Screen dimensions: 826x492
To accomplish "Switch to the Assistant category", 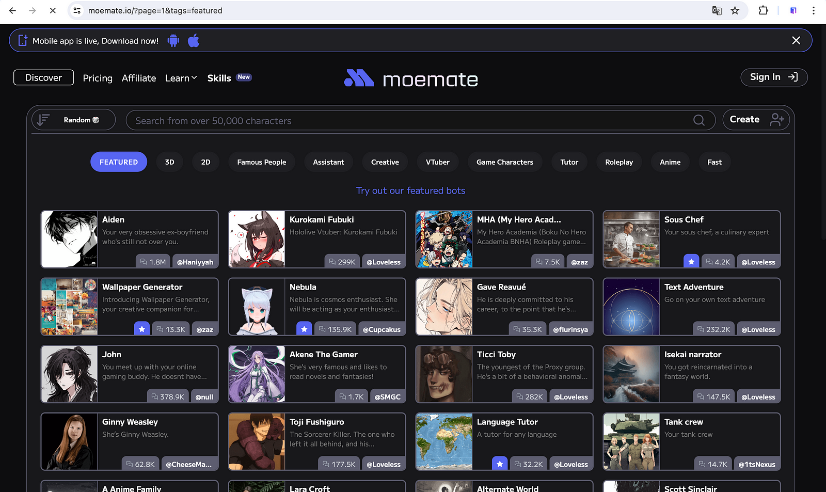I will click(x=329, y=162).
